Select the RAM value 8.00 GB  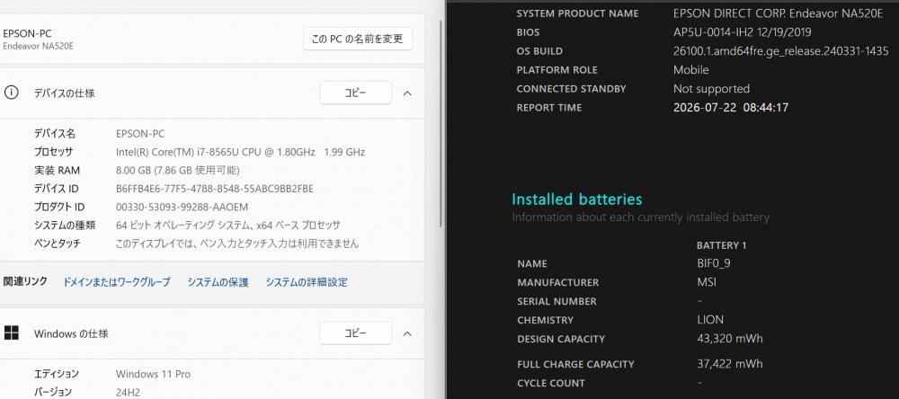pyautogui.click(x=178, y=170)
